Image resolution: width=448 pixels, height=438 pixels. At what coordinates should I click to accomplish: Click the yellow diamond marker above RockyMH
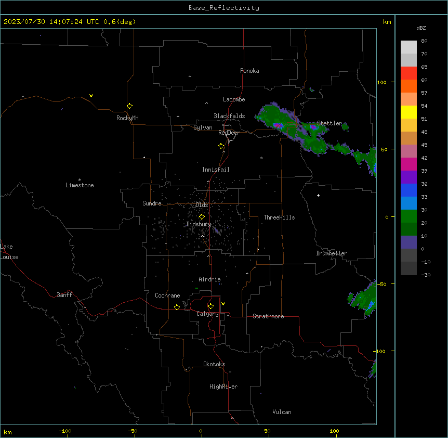(130, 106)
